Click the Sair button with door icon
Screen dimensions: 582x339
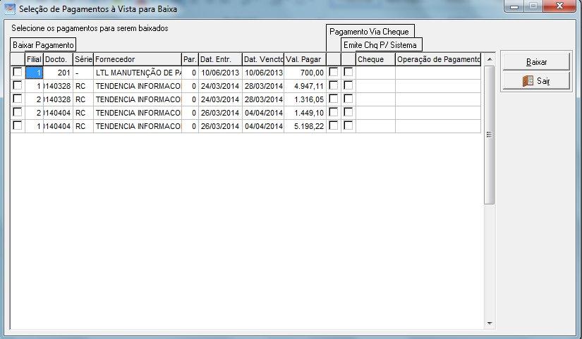[536, 81]
